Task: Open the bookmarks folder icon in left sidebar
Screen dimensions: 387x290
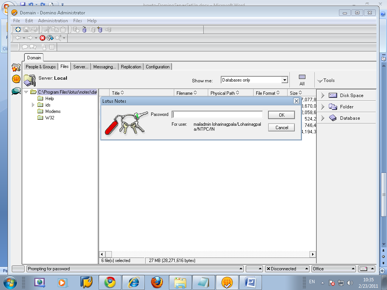Action: click(x=16, y=67)
